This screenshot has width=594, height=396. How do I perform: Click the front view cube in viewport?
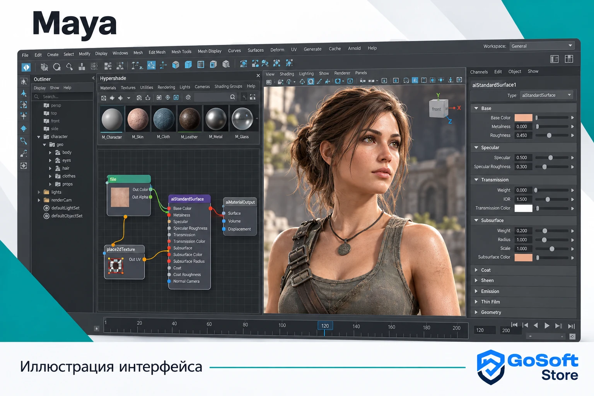438,109
